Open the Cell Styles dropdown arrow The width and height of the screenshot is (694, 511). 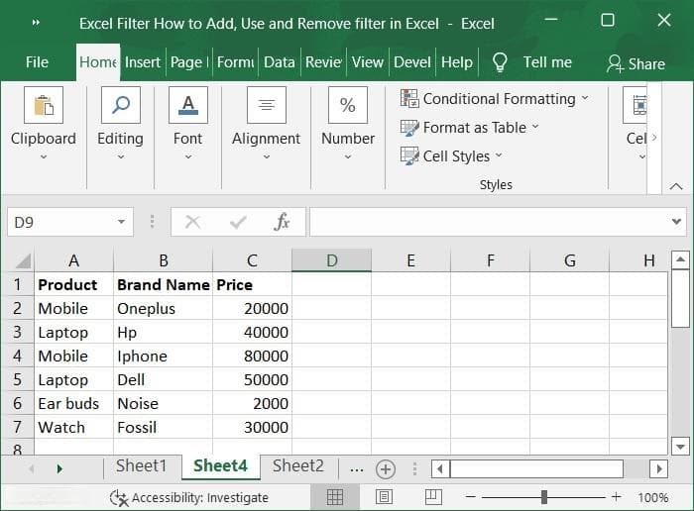tap(499, 155)
